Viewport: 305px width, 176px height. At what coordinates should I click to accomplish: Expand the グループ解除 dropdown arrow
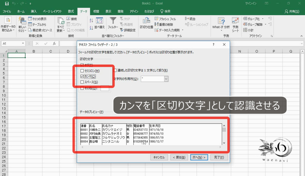[x=265, y=24]
